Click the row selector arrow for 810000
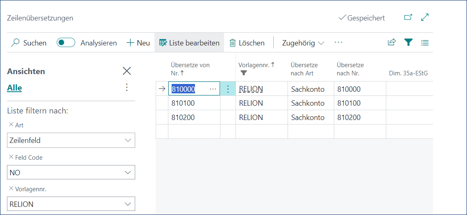Viewport: 467px width, 215px height. [x=162, y=89]
